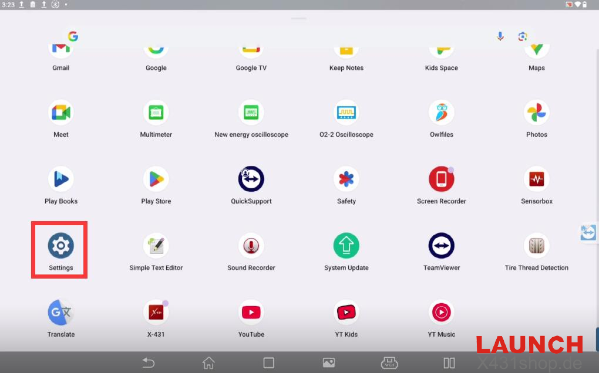
Task: Launch the Screen Recorder app
Action: coord(441,179)
